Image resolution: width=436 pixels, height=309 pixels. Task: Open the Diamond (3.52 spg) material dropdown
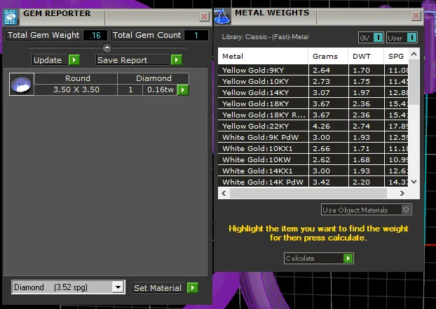coord(118,287)
